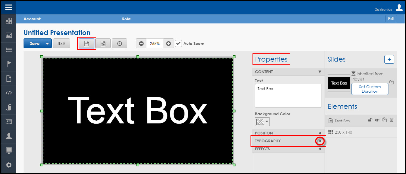Click the plus button to add a slide
The width and height of the screenshot is (406, 174).
(x=389, y=59)
